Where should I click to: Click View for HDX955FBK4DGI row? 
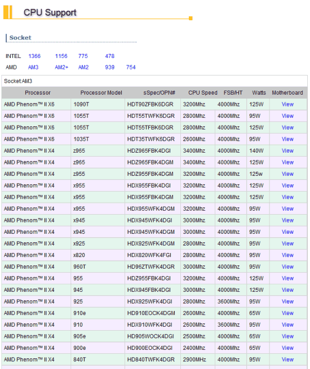[x=287, y=185]
